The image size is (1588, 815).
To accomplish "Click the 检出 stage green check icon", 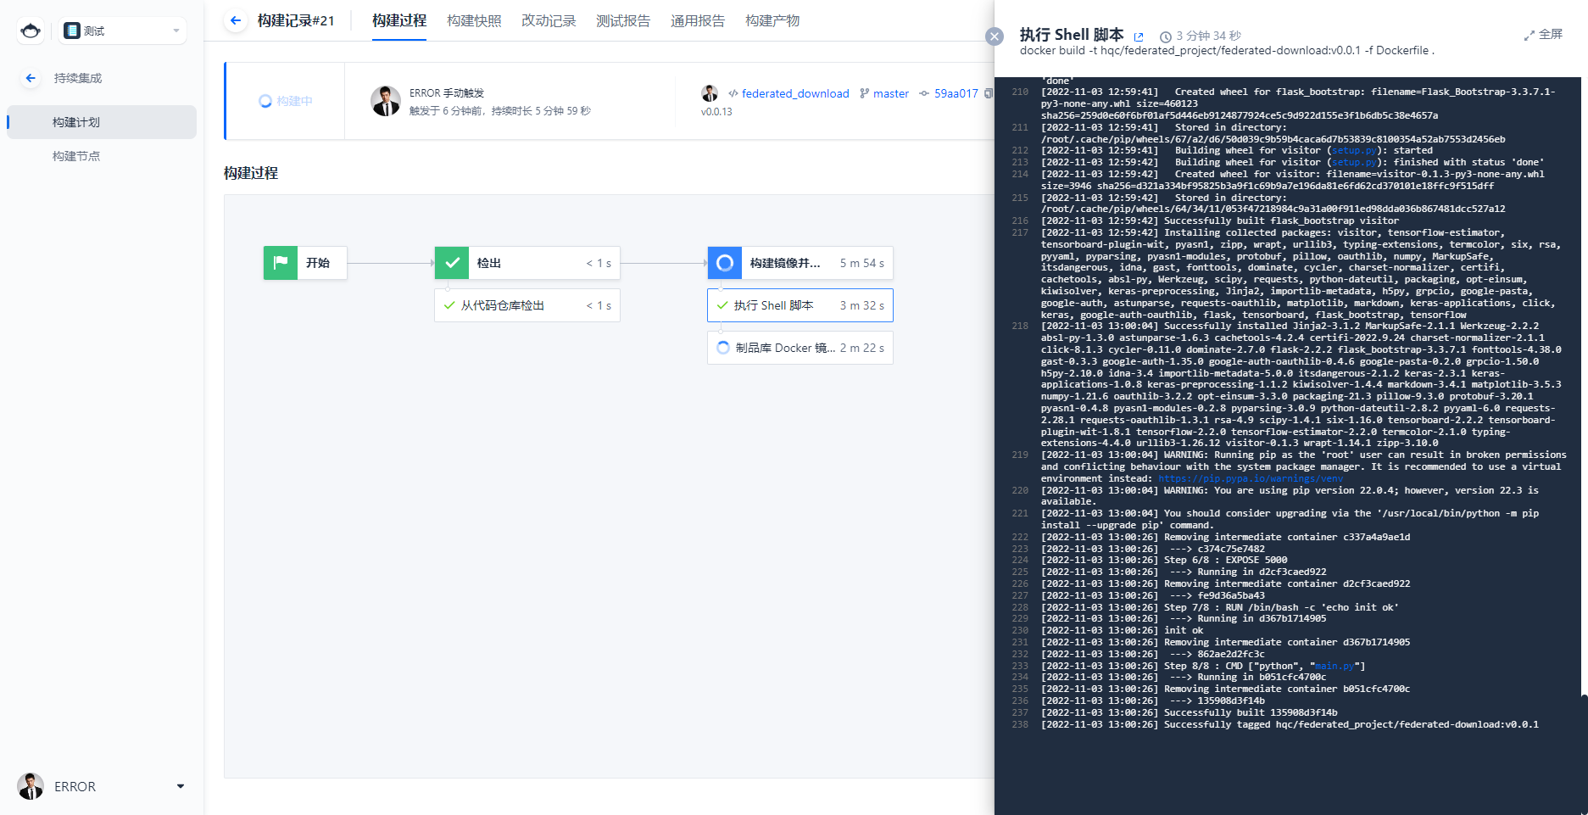I will [452, 263].
